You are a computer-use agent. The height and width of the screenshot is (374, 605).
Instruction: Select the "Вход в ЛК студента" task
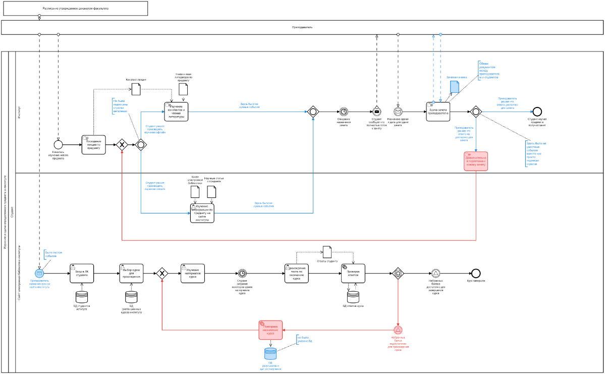tap(82, 273)
